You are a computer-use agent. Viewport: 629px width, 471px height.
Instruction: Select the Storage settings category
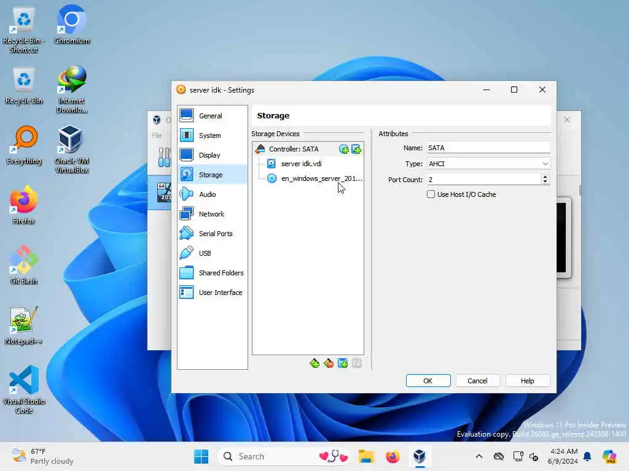point(212,175)
